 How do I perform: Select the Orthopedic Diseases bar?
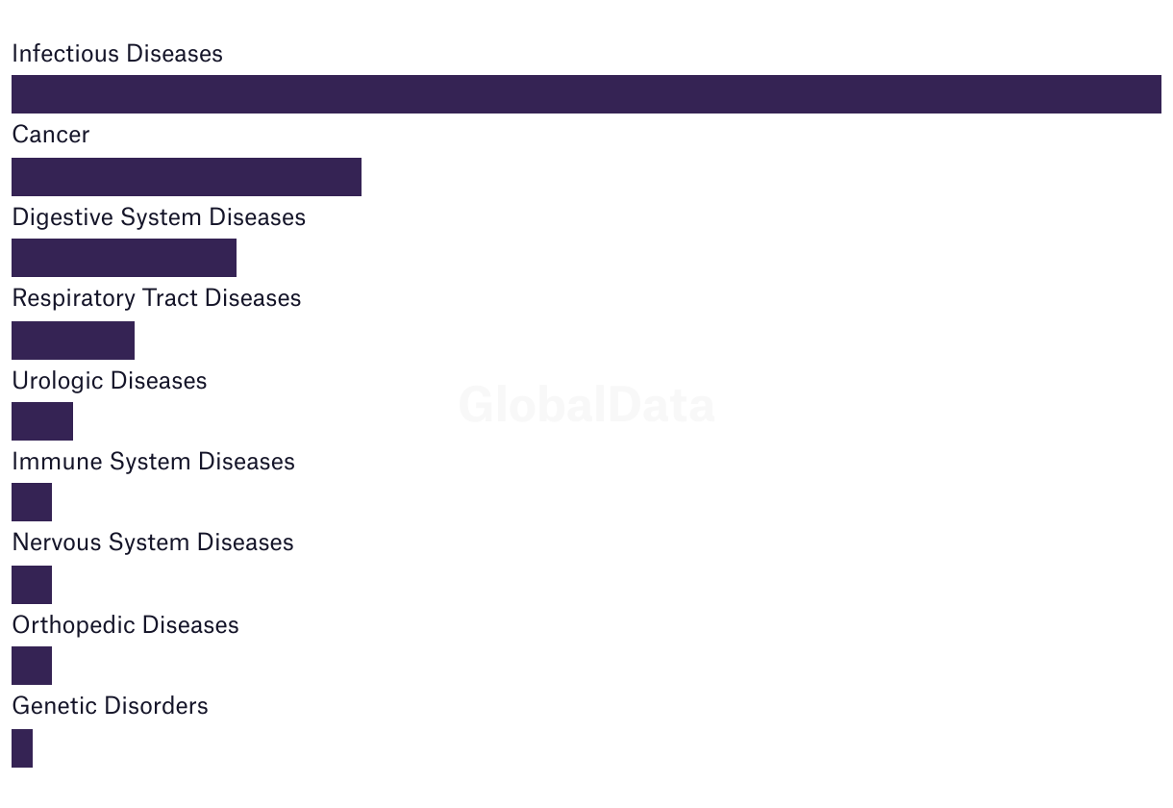(32, 666)
